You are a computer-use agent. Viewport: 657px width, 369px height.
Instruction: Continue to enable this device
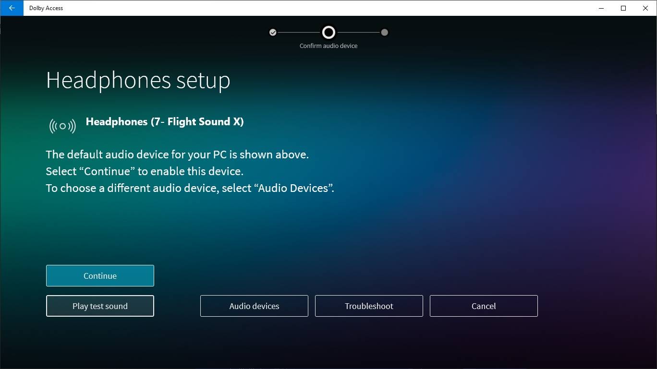click(x=100, y=276)
